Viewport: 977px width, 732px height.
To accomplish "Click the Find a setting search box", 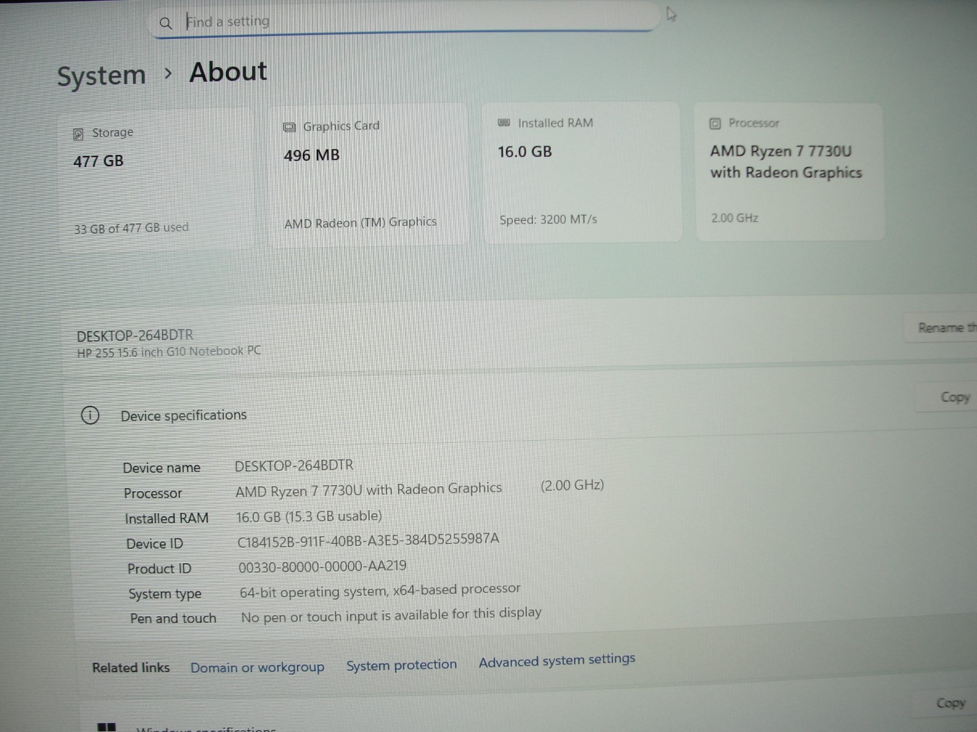I will (403, 21).
